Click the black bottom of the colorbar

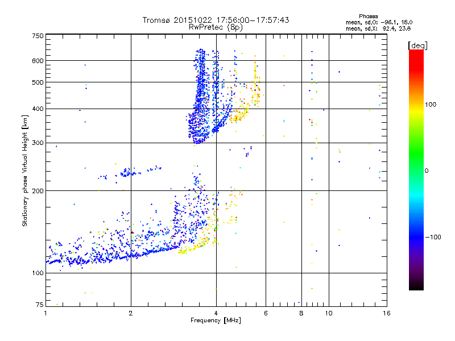[416, 286]
